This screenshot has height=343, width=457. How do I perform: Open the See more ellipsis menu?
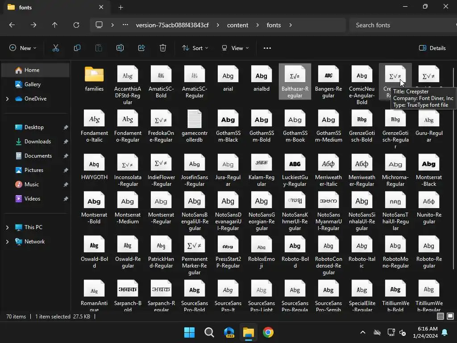(267, 48)
